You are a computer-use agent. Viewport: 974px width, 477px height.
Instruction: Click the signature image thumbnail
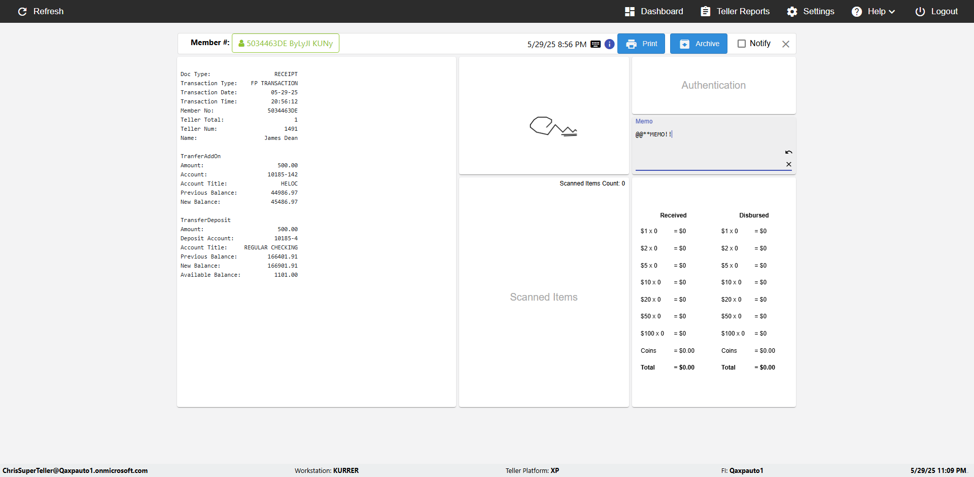click(x=553, y=126)
